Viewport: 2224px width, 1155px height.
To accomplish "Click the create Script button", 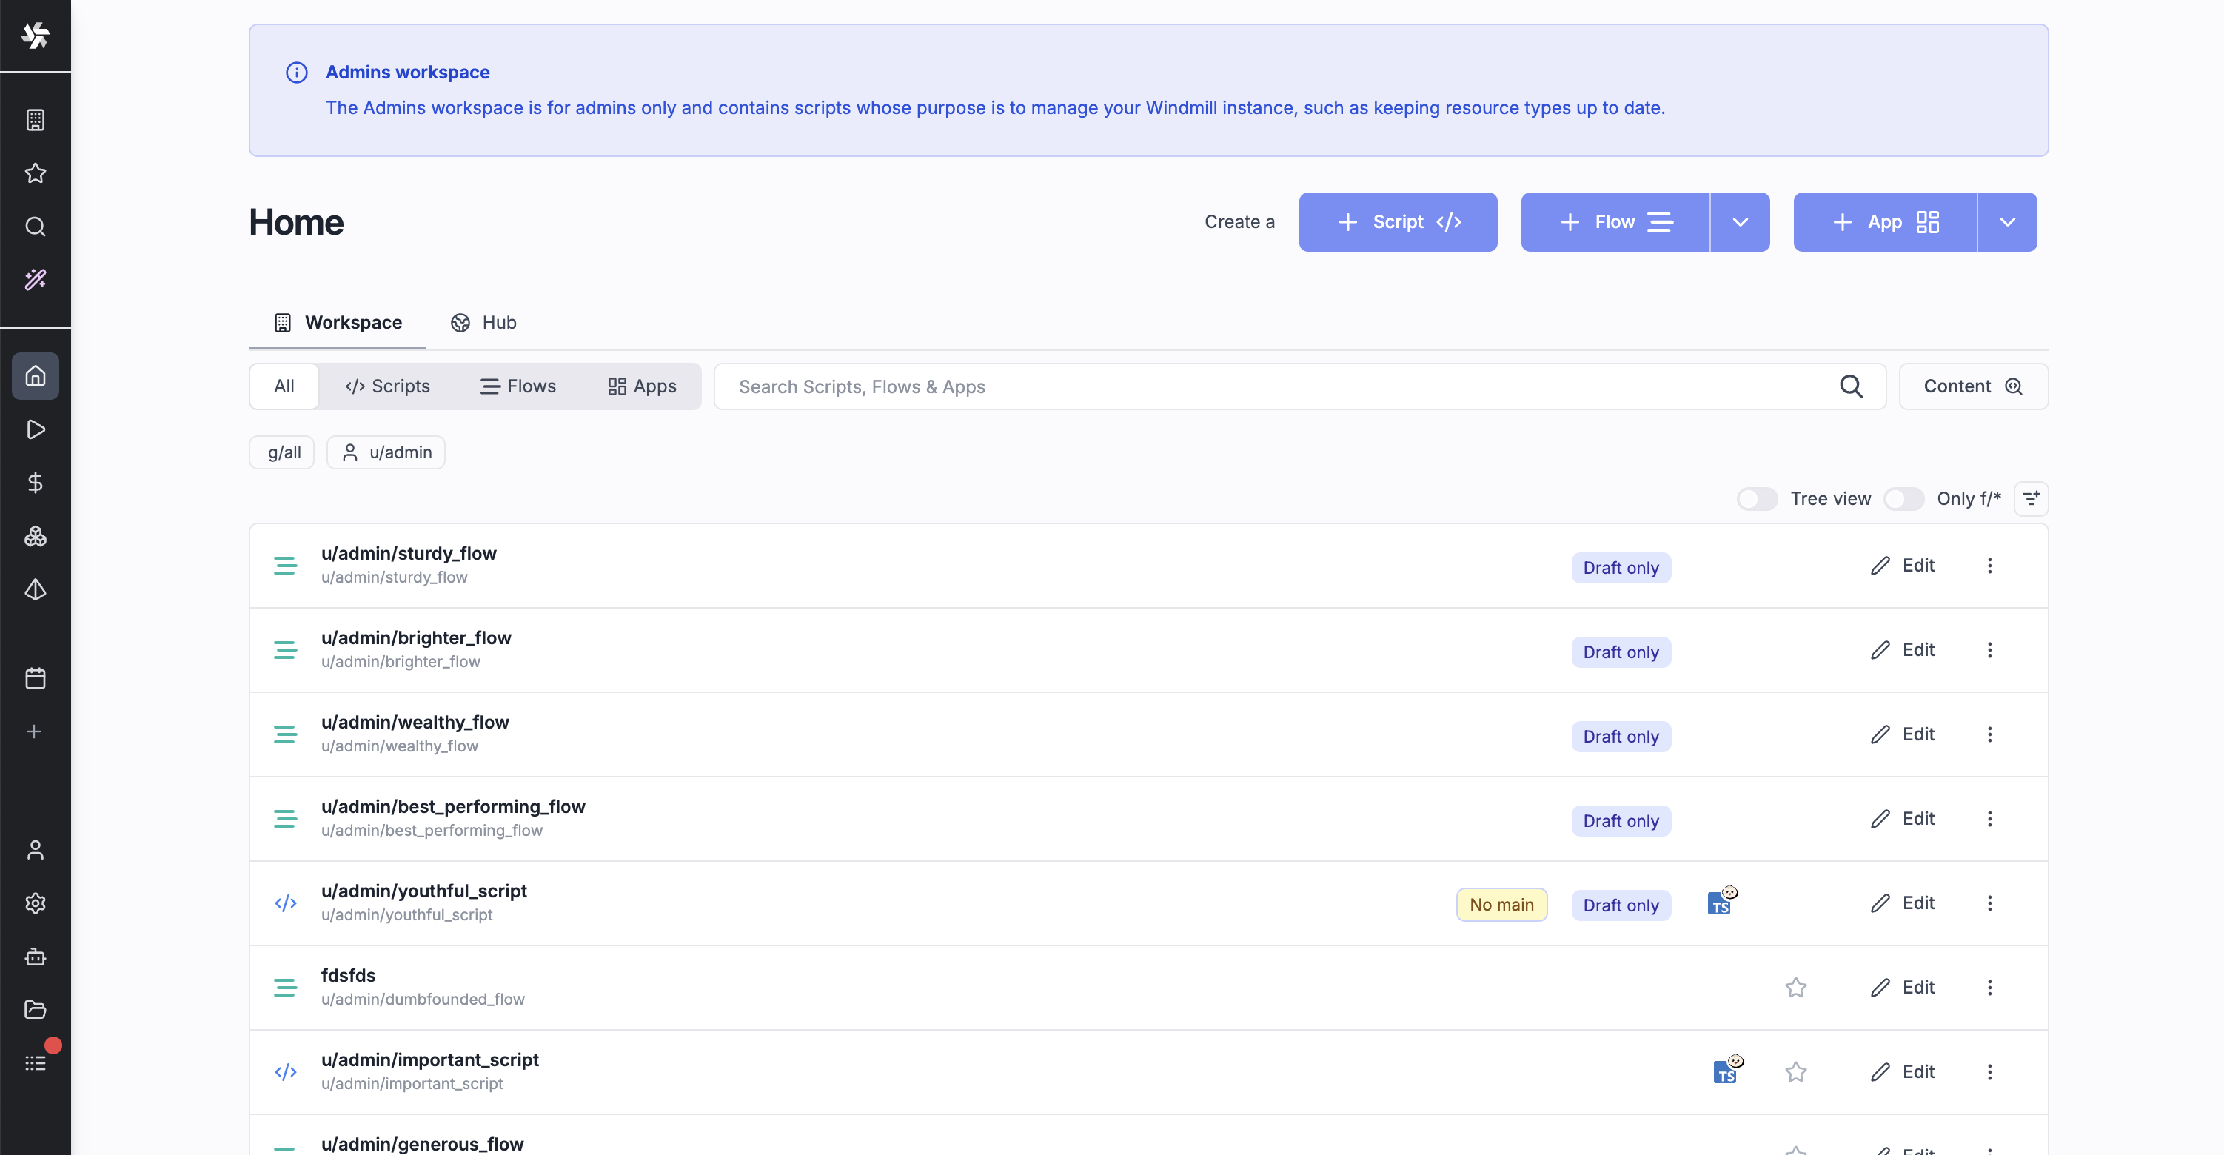I will click(1398, 222).
